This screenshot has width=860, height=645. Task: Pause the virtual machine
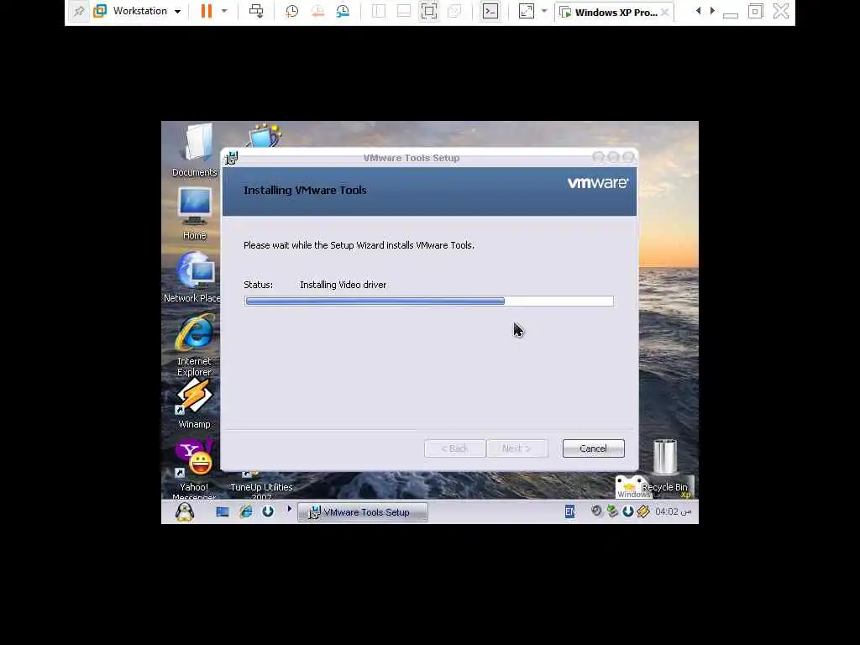pos(207,11)
